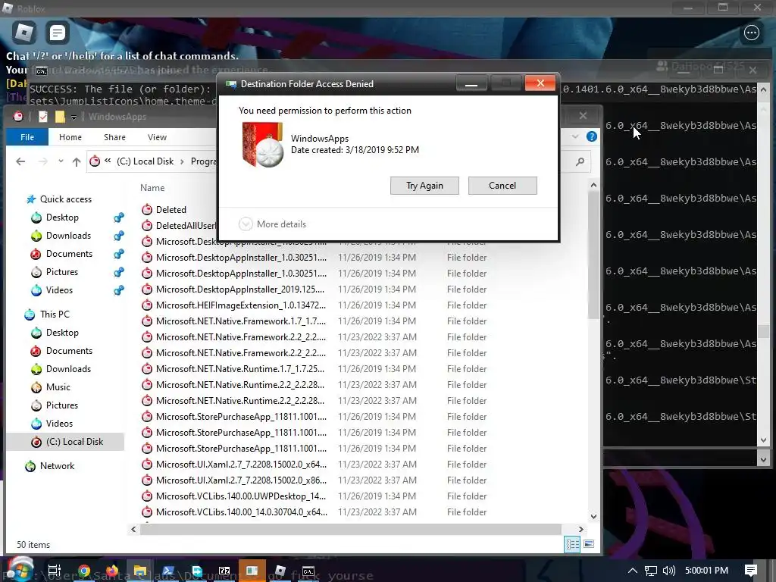Open the volume control in system tray
776x582 pixels.
(x=668, y=571)
